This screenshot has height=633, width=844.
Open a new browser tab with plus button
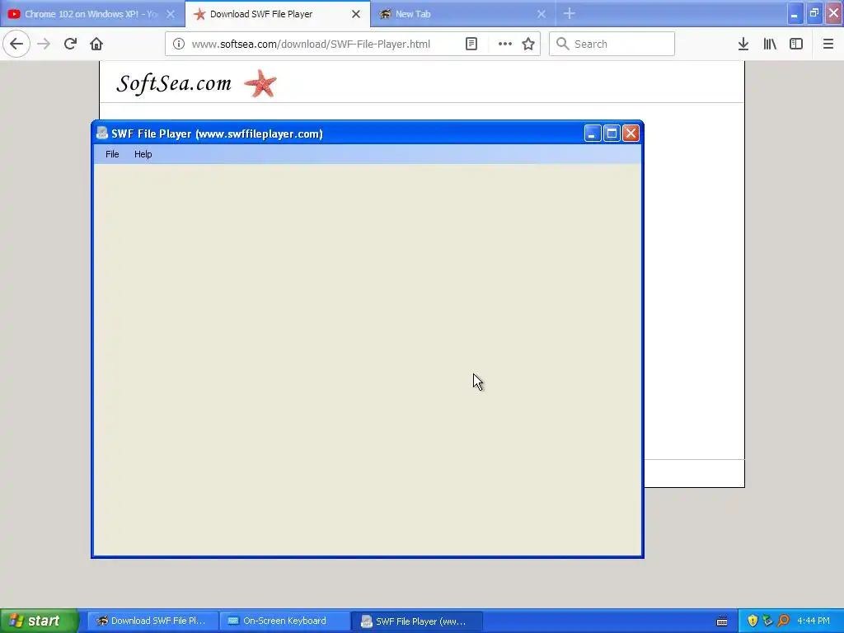pyautogui.click(x=570, y=14)
